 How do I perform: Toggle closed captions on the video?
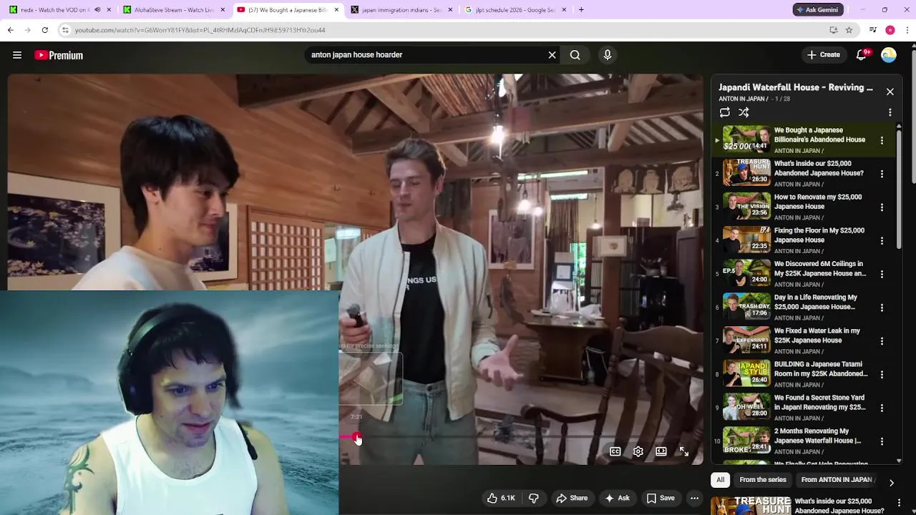click(615, 451)
